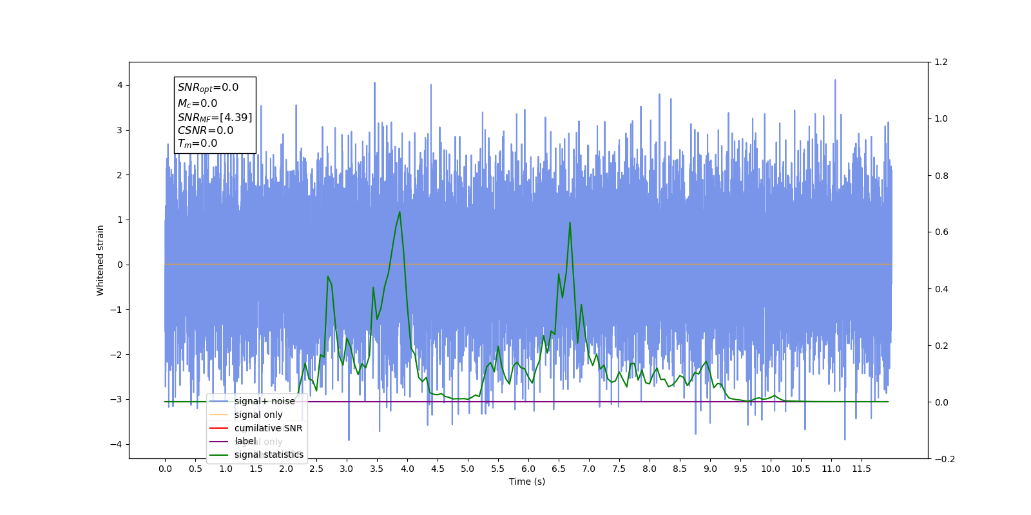
Task: Select the 8.5 time axis tick label
Action: click(680, 469)
